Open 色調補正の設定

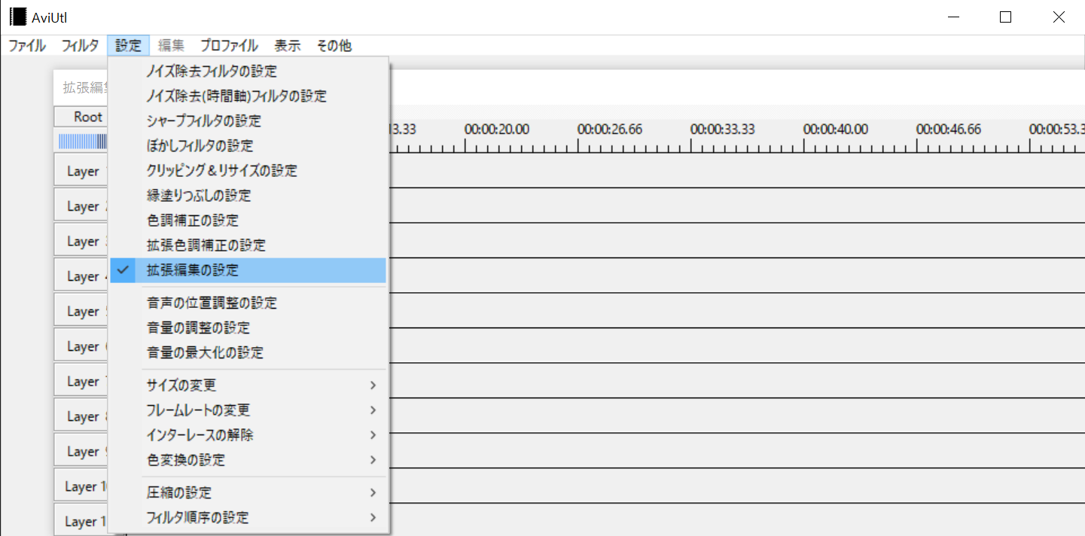point(248,221)
